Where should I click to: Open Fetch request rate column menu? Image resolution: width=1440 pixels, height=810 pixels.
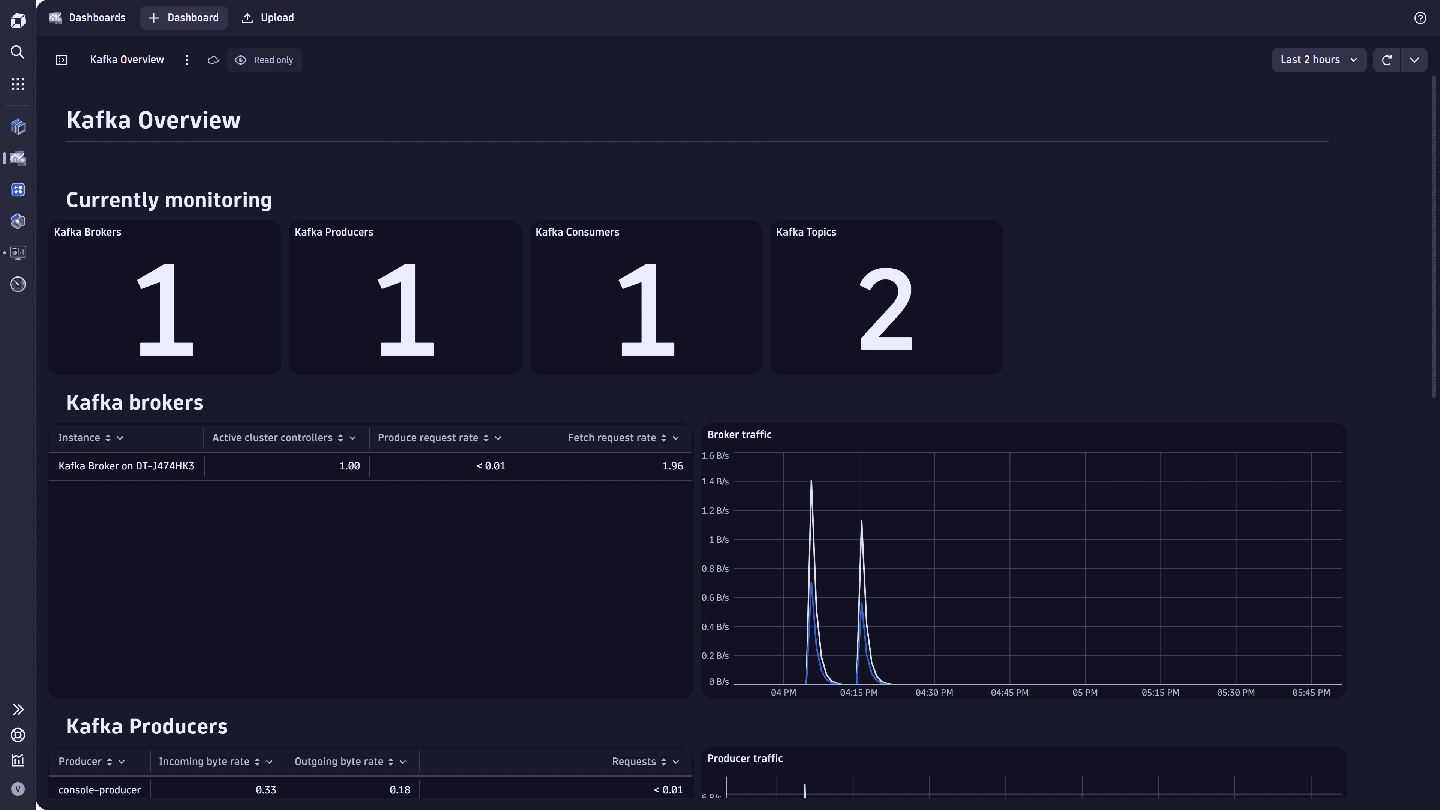pyautogui.click(x=676, y=438)
